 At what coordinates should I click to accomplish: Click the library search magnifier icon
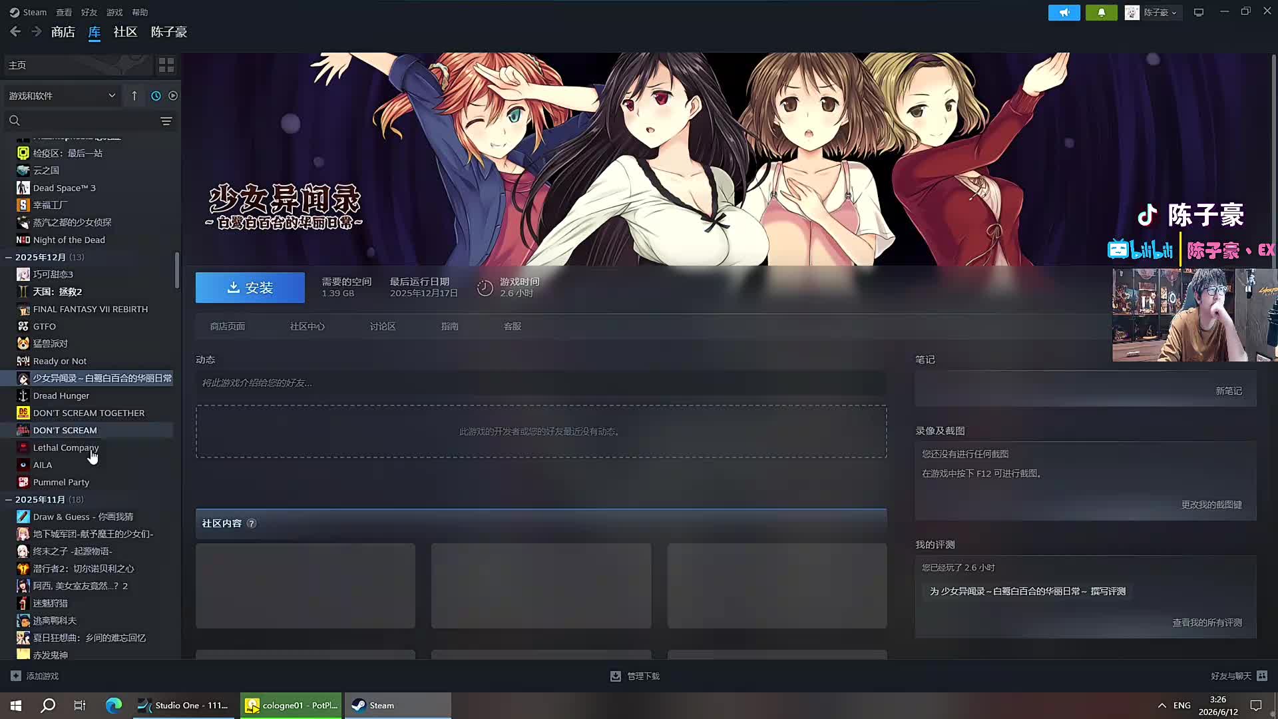[15, 120]
